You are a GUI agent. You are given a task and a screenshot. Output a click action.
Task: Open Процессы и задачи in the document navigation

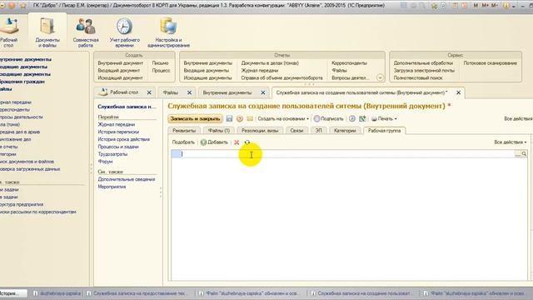point(118,147)
